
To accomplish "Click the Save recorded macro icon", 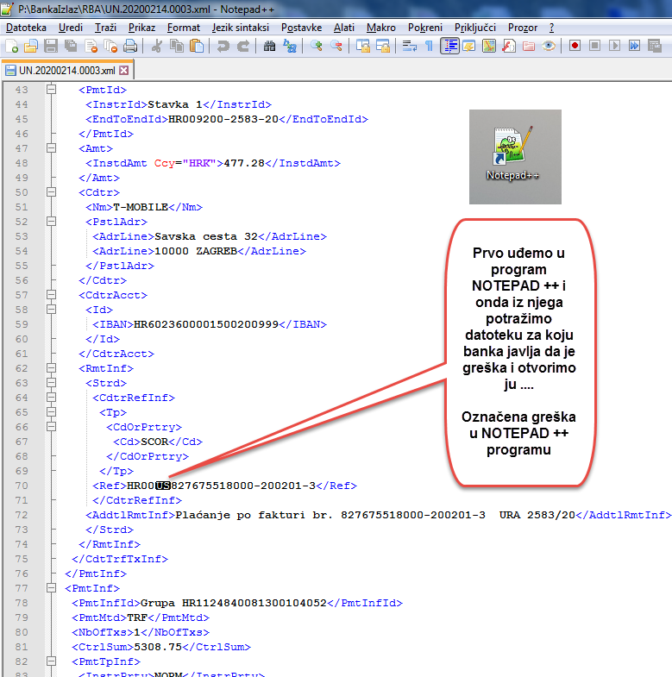I will click(x=655, y=46).
